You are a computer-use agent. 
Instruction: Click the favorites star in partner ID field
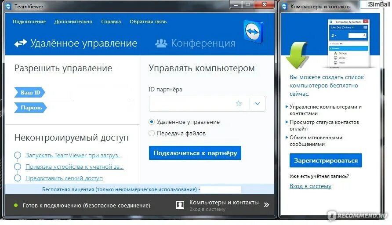(x=239, y=104)
